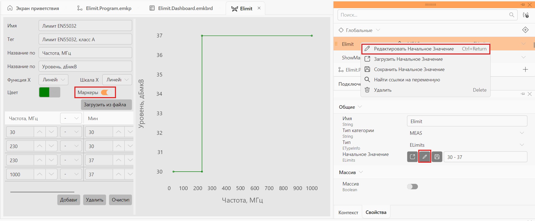Expand the Elimit variable row chevron

523,44
